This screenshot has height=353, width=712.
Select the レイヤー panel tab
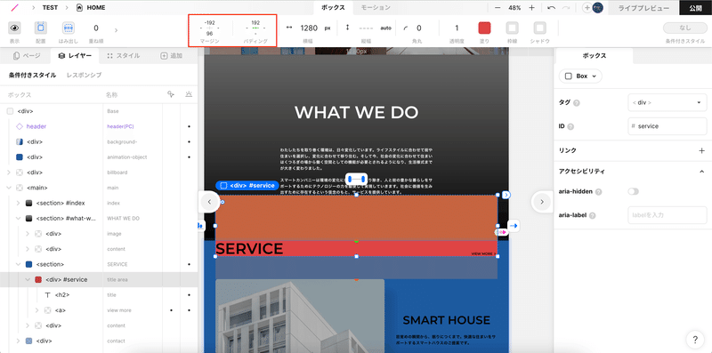click(75, 56)
